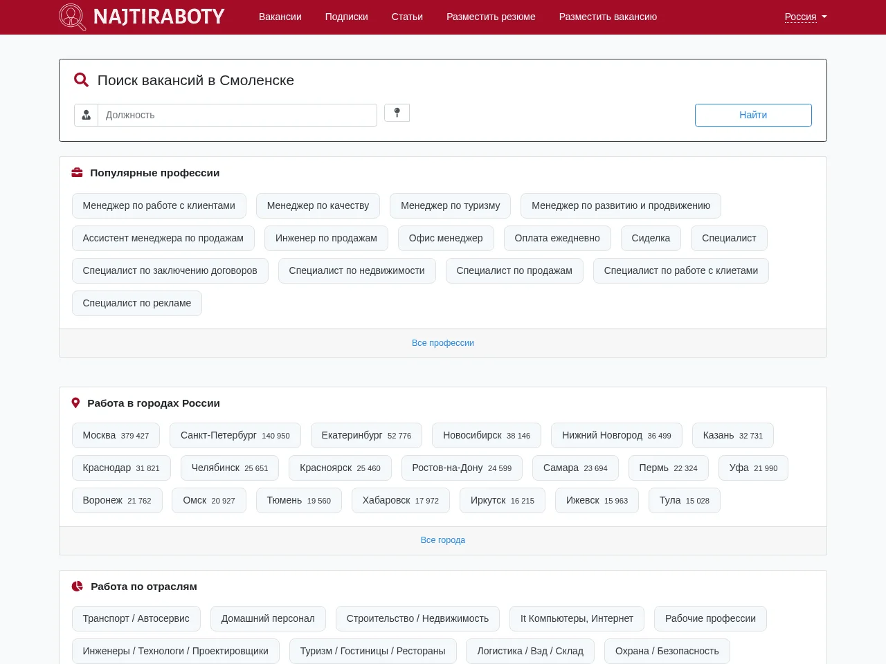886x664 pixels.
Task: Choose Менеджер по качеству profession
Action: 318,205
